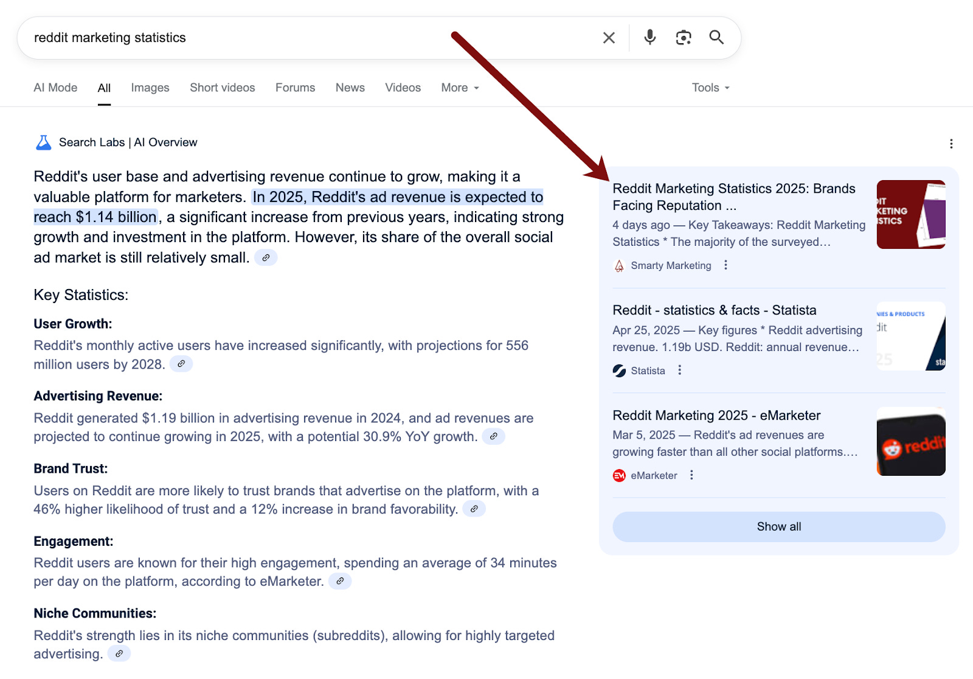
Task: Click the search query input field
Action: [310, 38]
